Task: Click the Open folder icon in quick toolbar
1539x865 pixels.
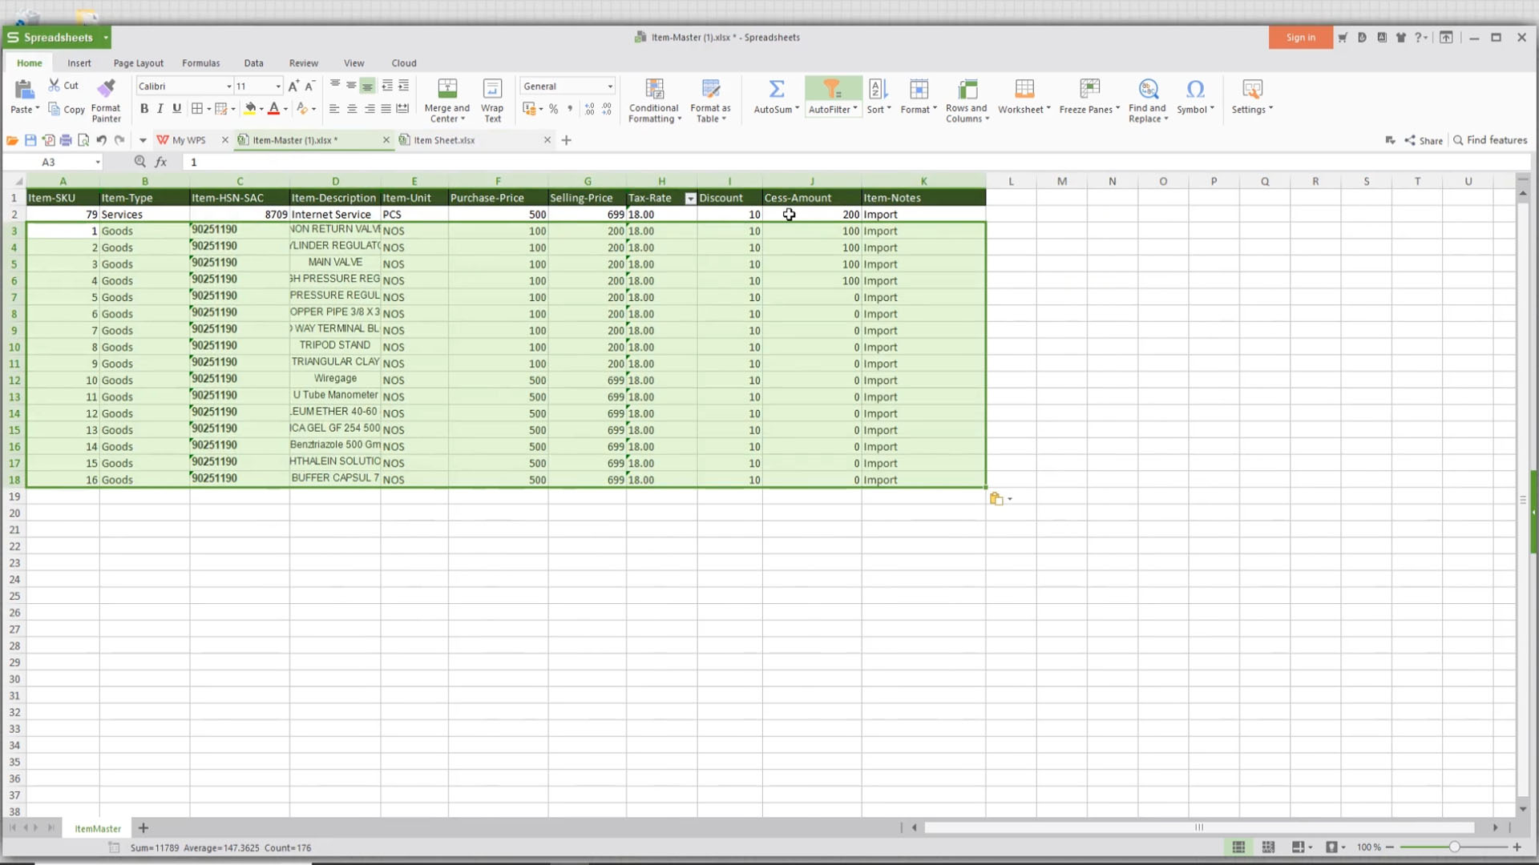Action: point(12,140)
